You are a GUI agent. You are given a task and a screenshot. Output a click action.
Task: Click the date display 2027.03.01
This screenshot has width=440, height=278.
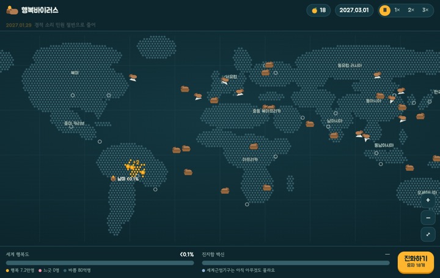coord(354,10)
